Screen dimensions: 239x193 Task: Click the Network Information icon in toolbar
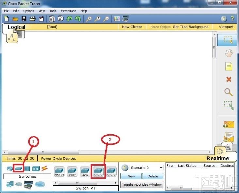(224, 19)
